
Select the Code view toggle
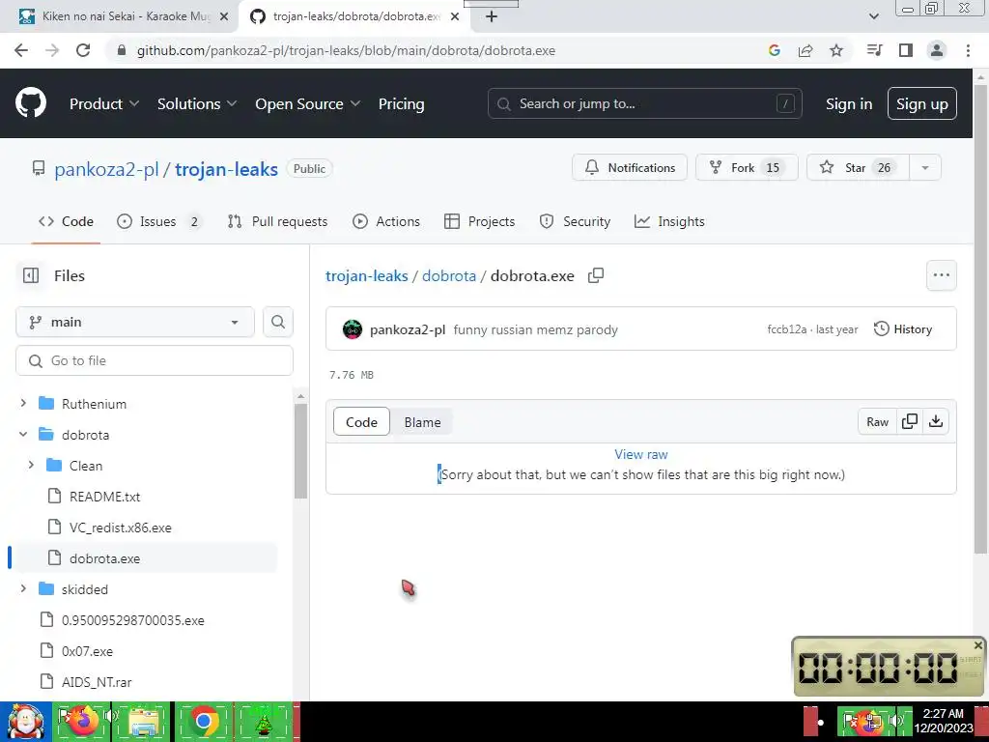point(361,422)
